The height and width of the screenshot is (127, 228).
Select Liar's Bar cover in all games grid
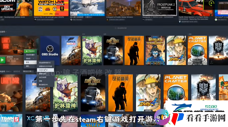click(x=11, y=93)
